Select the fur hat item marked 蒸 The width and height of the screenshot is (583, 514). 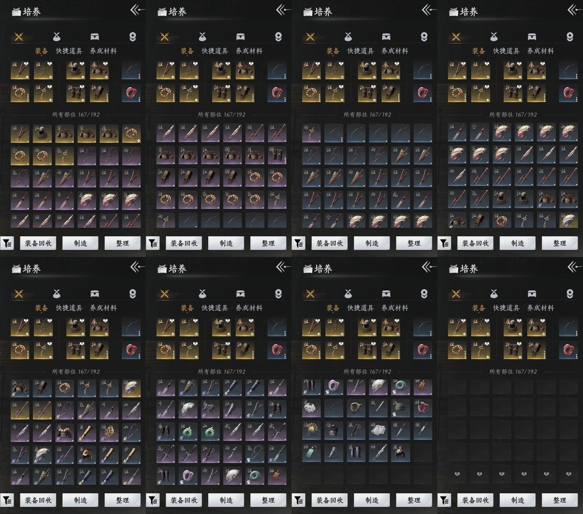pyautogui.click(x=400, y=453)
